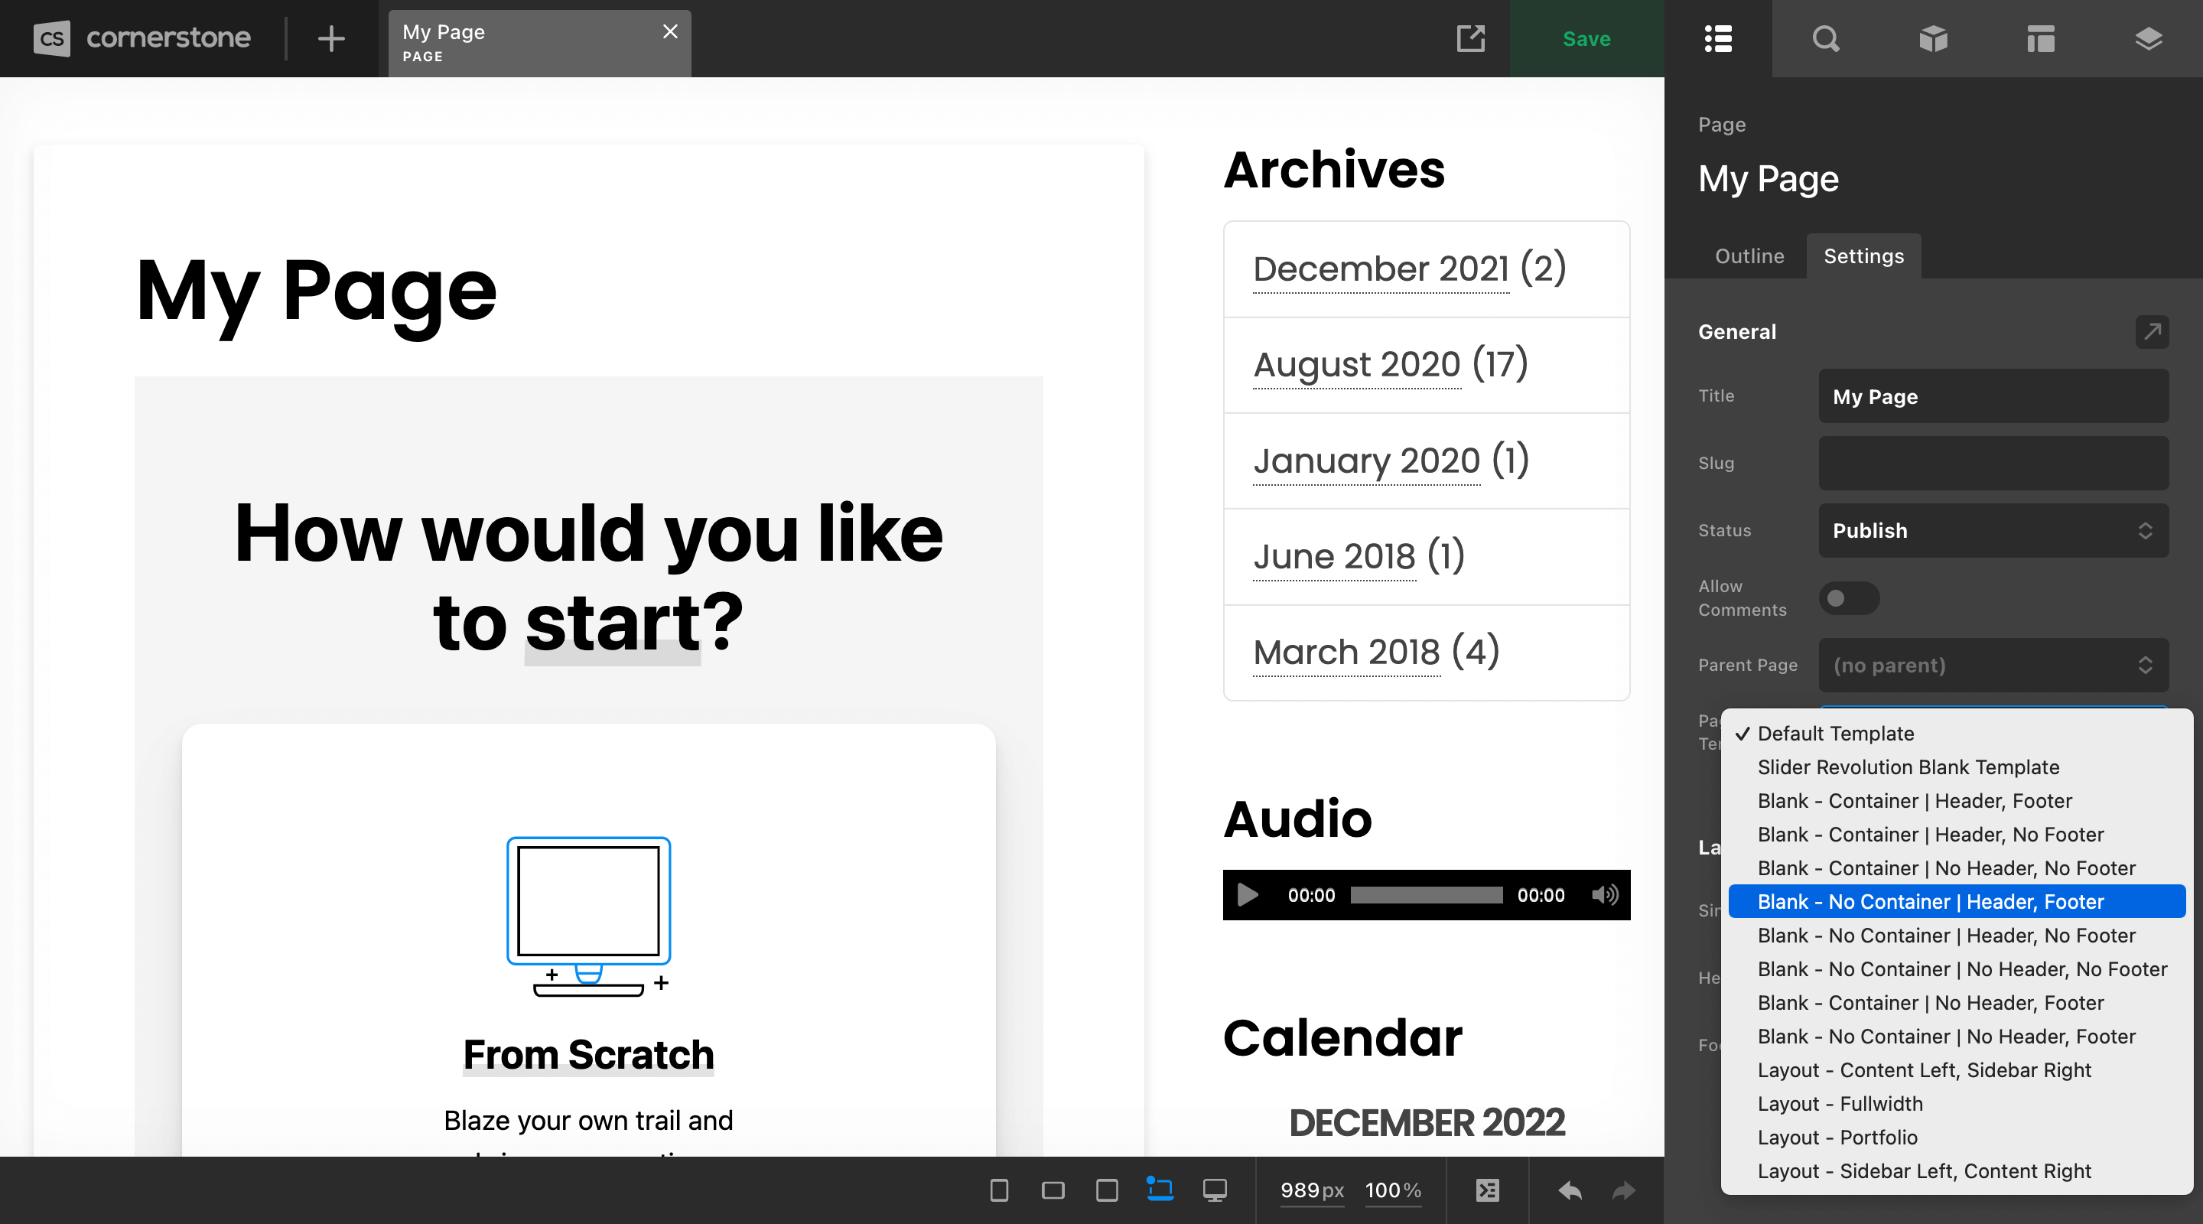Switch to phone preview mode
The height and width of the screenshot is (1224, 2203).
[x=998, y=1190]
